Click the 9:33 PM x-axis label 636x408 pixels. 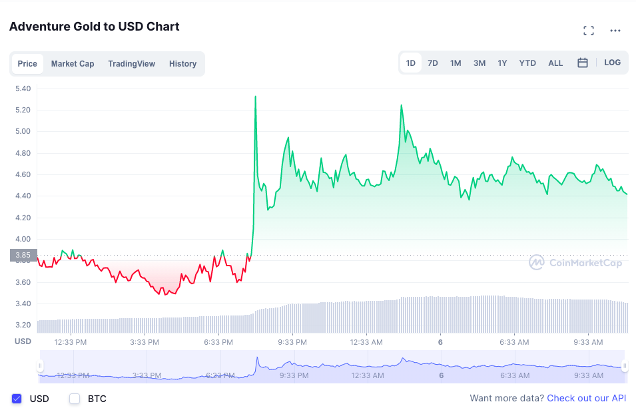pos(292,342)
